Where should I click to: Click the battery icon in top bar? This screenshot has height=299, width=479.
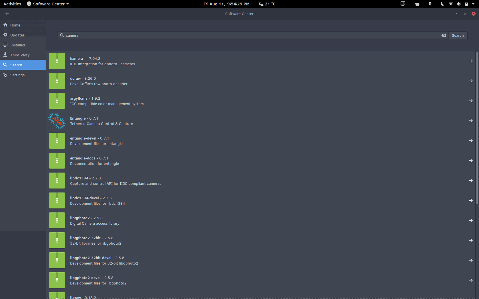467,4
